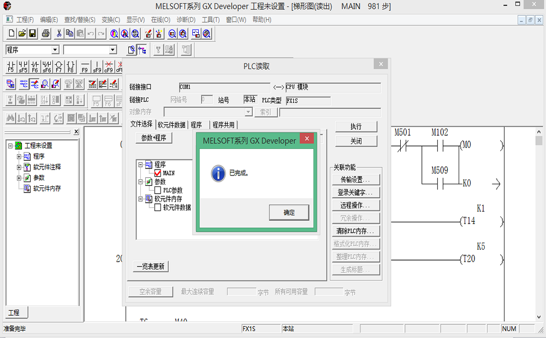Close the project panel with X button
Viewport: 546px width, 338px height.
(x=76, y=132)
